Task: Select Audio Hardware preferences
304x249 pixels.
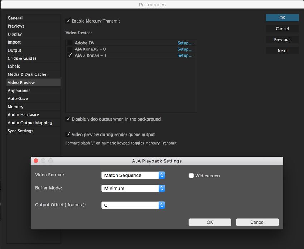Action: 34,114
